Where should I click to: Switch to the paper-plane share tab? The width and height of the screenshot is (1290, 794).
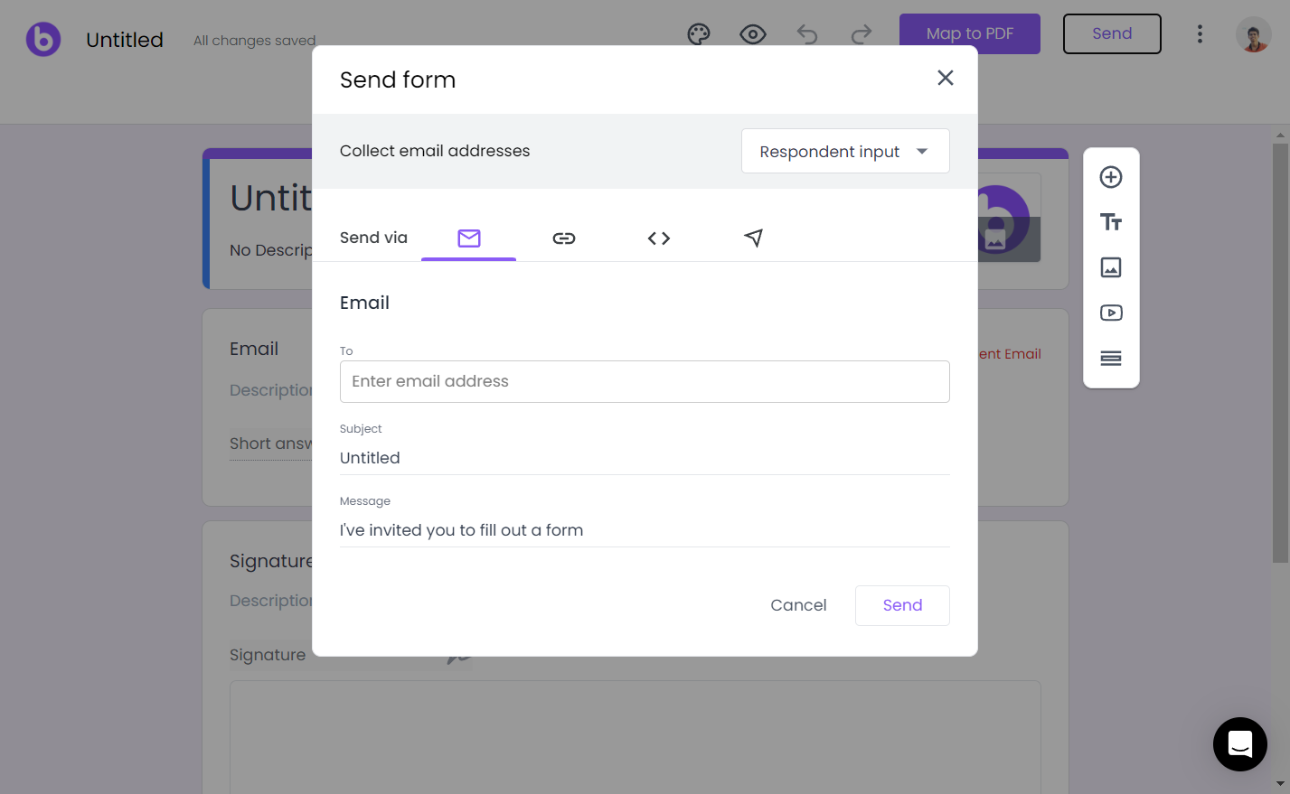(x=754, y=238)
